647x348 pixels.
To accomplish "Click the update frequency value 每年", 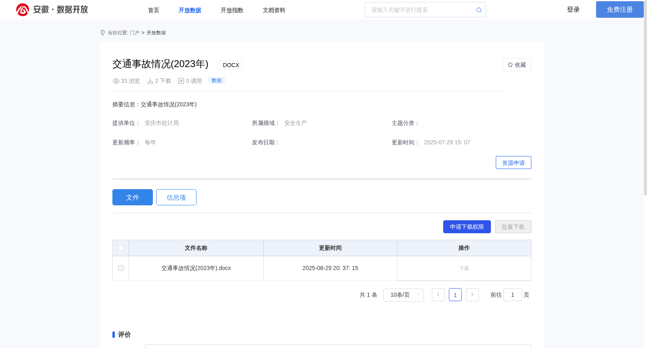I will [150, 142].
